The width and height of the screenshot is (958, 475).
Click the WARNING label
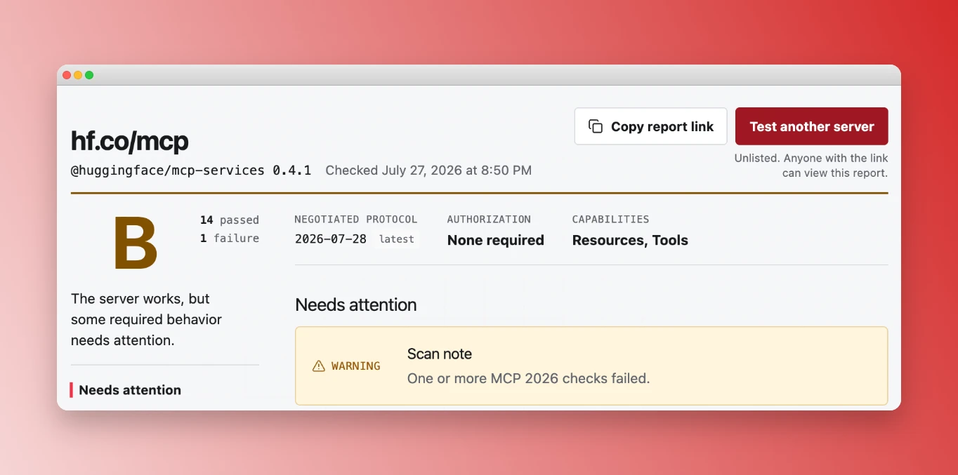pyautogui.click(x=356, y=366)
